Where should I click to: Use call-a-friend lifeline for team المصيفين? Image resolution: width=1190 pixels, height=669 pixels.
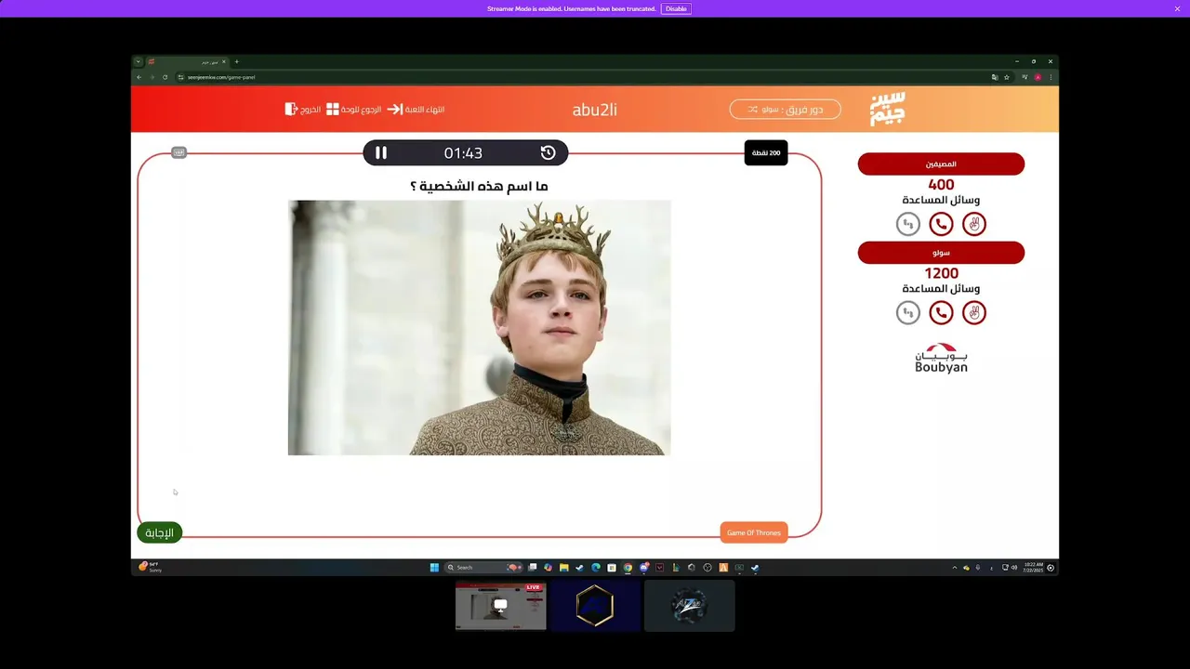[x=941, y=224]
